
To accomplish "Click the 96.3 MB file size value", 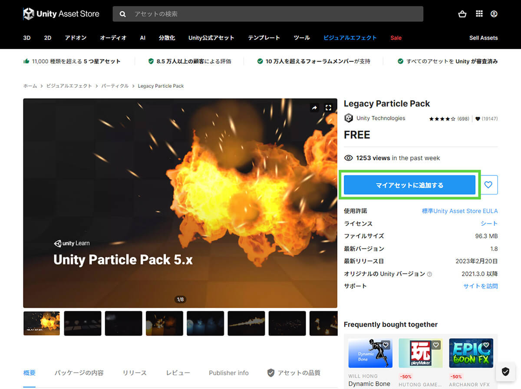I will (487, 236).
